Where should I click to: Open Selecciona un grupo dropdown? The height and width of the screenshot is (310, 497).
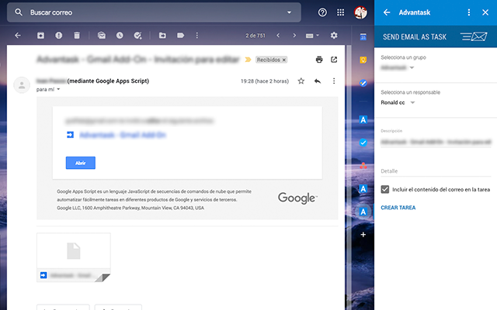tap(398, 67)
